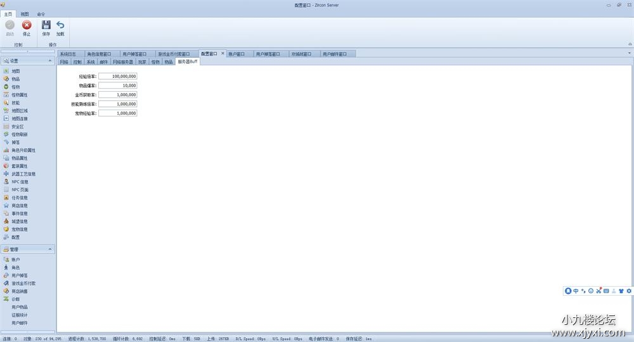The height and width of the screenshot is (342, 634).
Task: Switch to the 系统日志 document tab
Action: click(68, 54)
